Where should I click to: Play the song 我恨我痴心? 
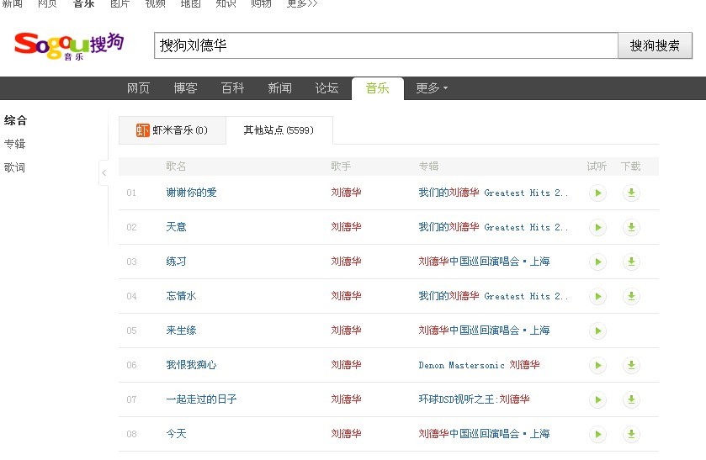pos(597,365)
